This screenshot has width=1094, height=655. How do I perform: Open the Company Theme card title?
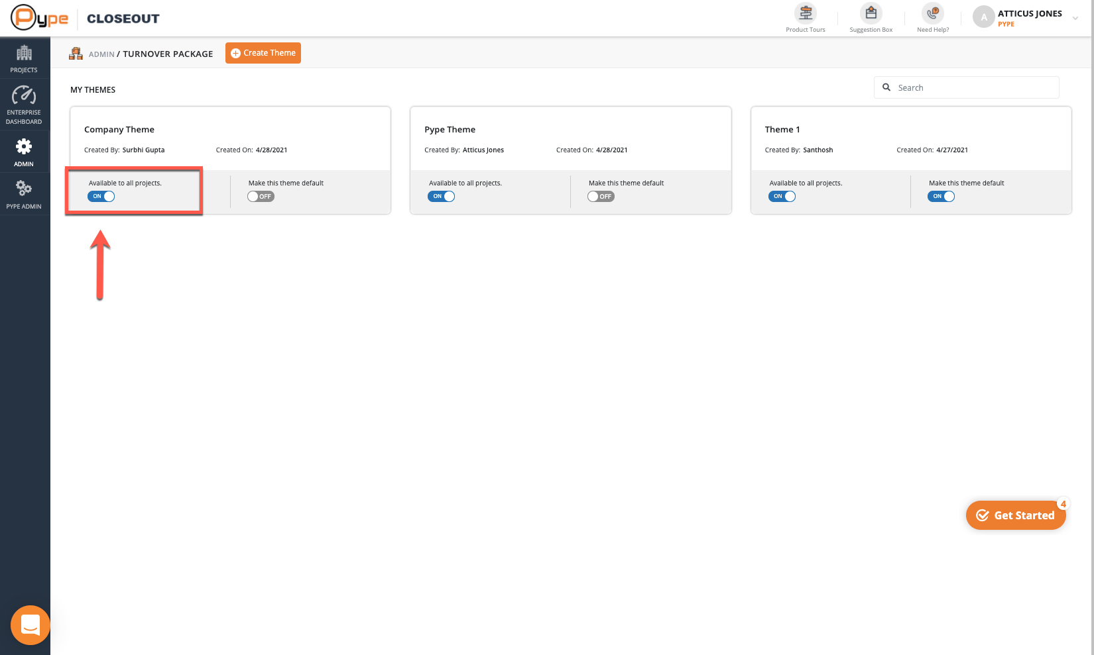pos(119,130)
